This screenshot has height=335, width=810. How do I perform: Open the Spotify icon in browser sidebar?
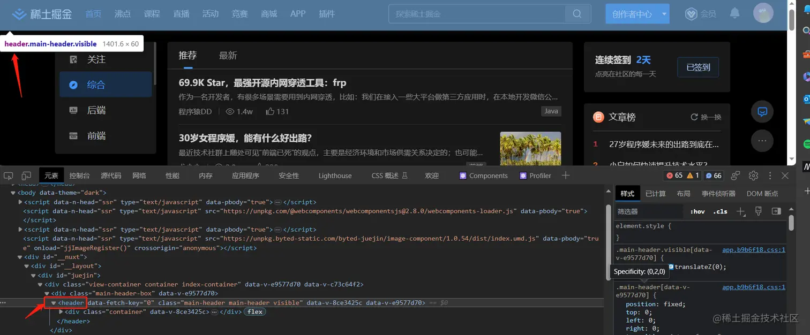[806, 144]
